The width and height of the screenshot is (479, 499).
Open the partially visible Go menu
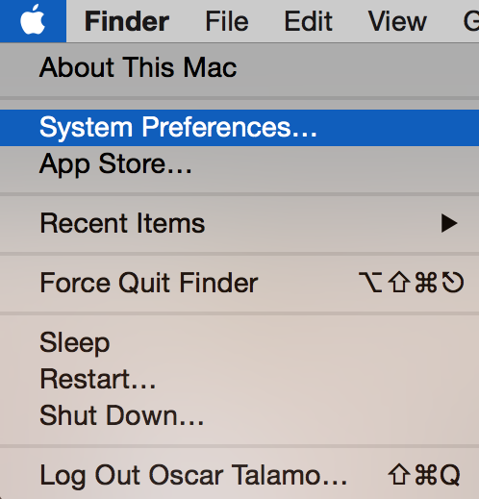(470, 21)
